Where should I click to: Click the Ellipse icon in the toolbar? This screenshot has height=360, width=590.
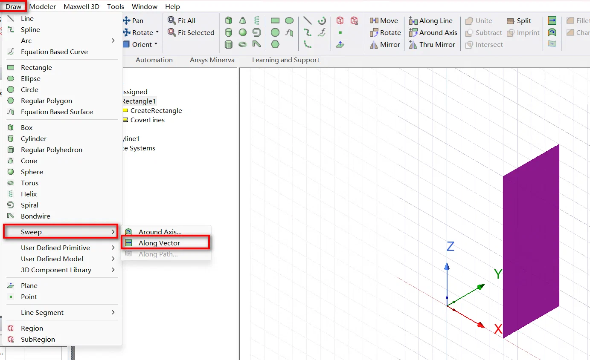tap(289, 20)
